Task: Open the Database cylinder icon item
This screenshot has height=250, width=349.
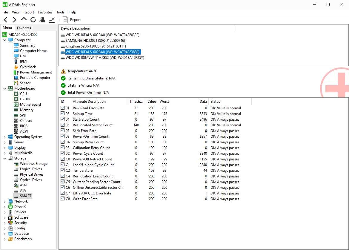Action: coord(10,234)
